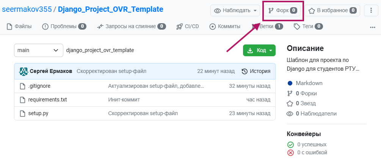Image resolution: width=381 pixels, height=163 pixels.
Task: Click the Сергей Ермаков avatar
Action: click(x=24, y=71)
